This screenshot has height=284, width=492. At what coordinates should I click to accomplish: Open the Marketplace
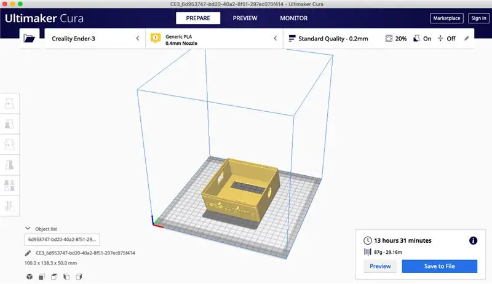coord(446,18)
